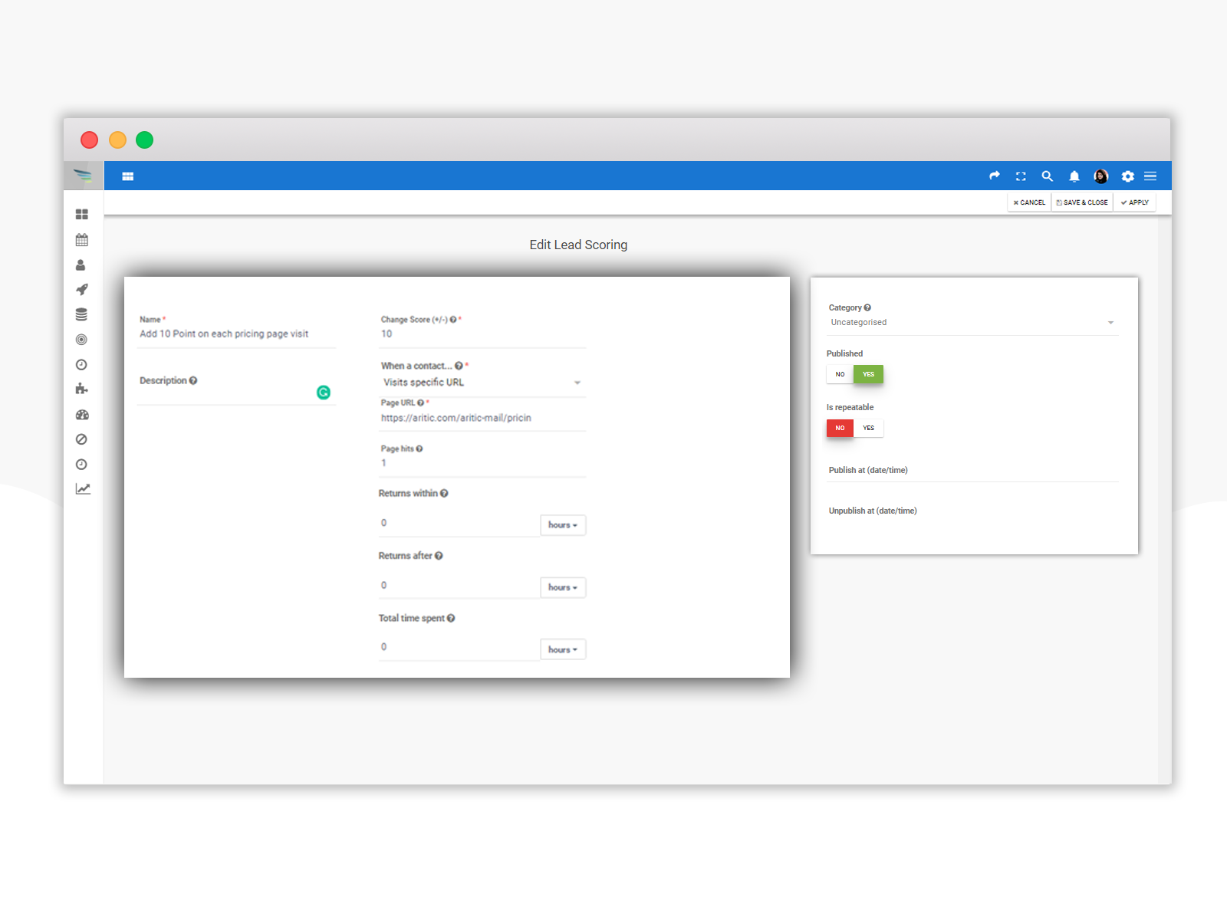The width and height of the screenshot is (1227, 920).
Task: Click help icon next to Page URL
Action: tap(420, 402)
